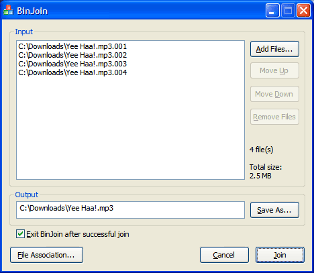This screenshot has width=314, height=273.
Task: Click the disabled Move Up button
Action: coord(274,70)
